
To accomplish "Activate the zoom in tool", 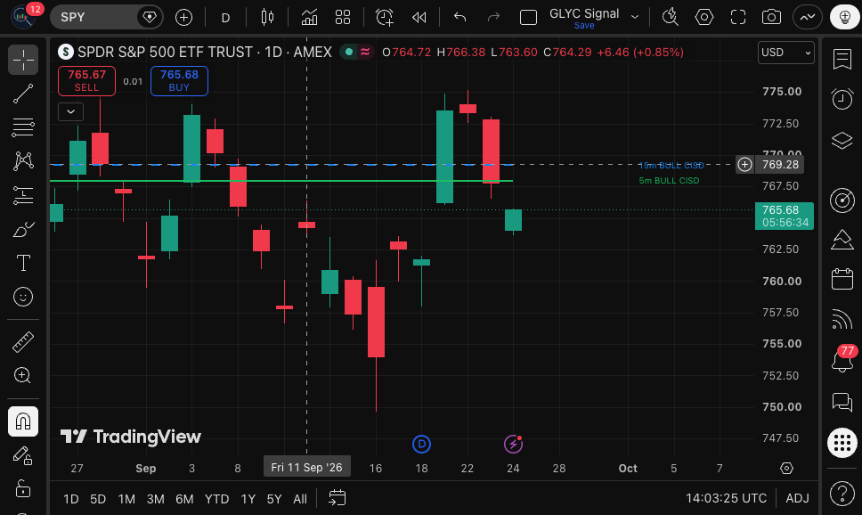I will coord(23,376).
